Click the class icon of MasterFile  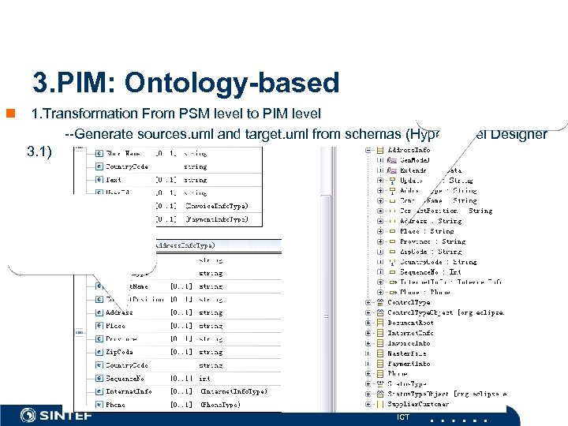coord(380,353)
